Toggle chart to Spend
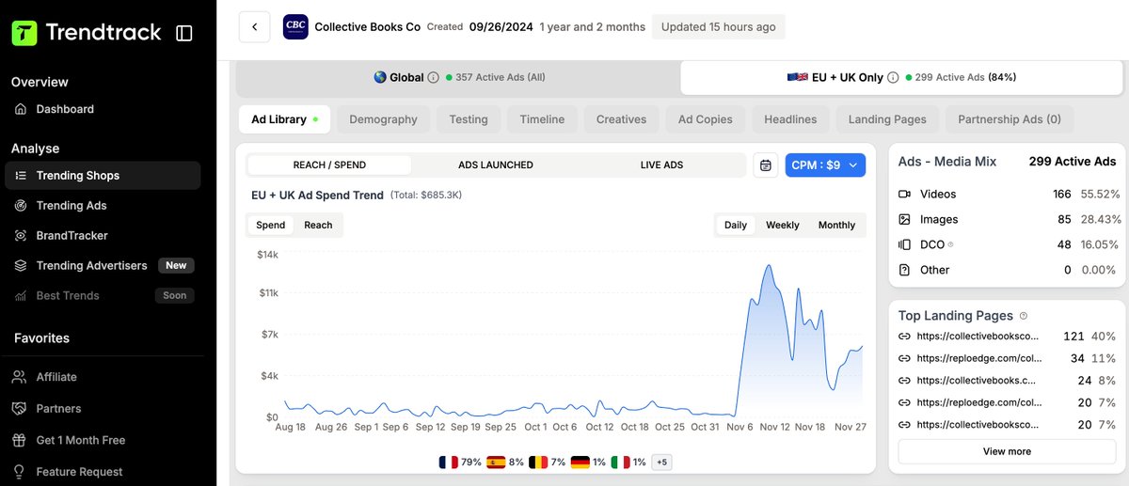This screenshot has width=1129, height=486. tap(271, 226)
